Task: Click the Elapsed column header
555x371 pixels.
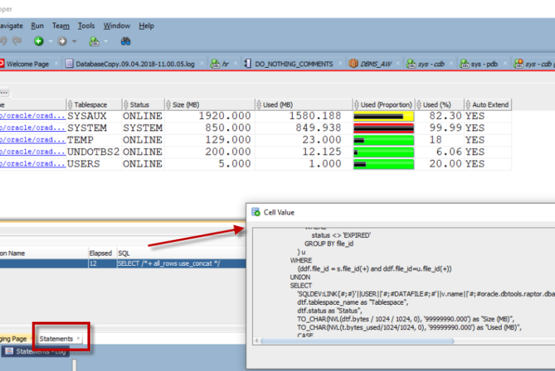Action: click(x=102, y=254)
